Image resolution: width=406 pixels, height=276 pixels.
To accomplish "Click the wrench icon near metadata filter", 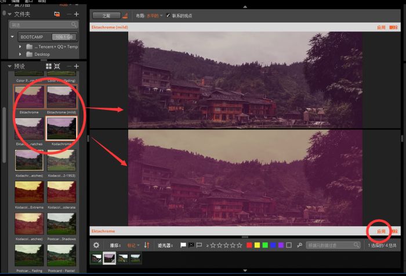I will click(x=299, y=245).
